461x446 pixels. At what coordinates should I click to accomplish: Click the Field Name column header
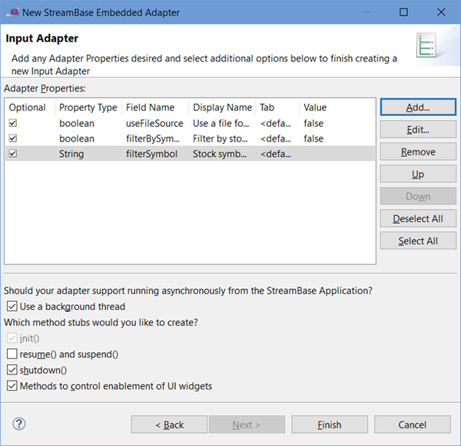click(151, 108)
